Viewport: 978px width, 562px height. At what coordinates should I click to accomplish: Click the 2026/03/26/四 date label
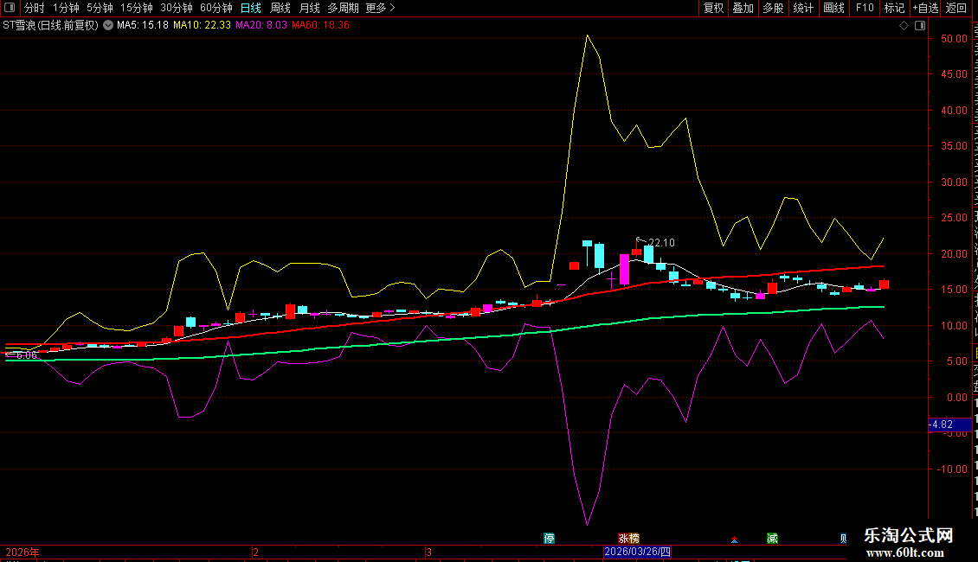(x=638, y=552)
